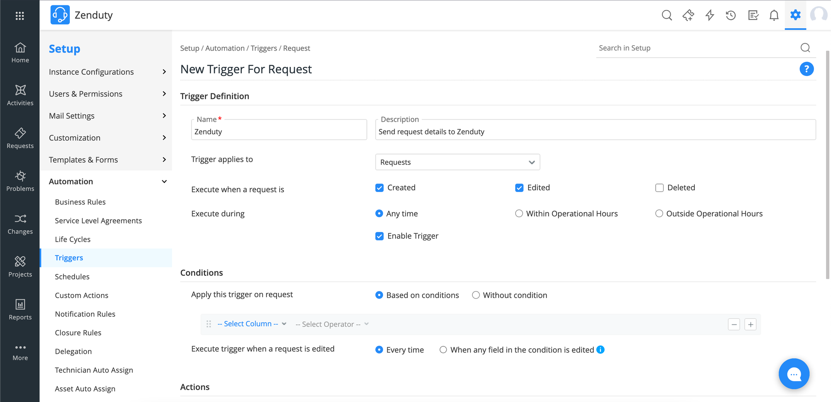Choose Without condition radio
Image resolution: width=831 pixels, height=402 pixels.
[476, 295]
